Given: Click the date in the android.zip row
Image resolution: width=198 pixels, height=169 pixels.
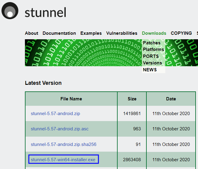Looking at the screenshot, I should click(171, 114).
